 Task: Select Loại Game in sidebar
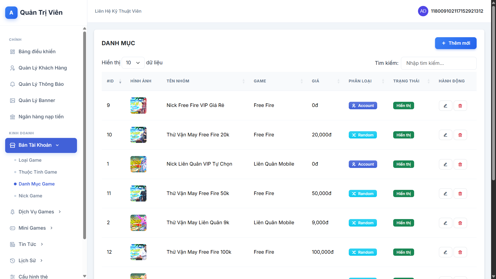[30, 160]
